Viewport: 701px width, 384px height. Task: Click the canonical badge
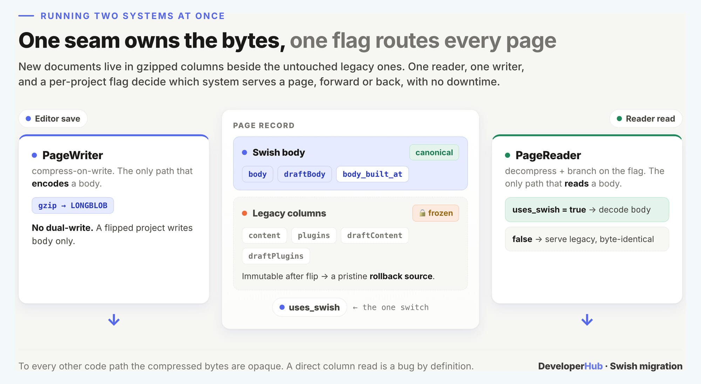click(x=434, y=153)
